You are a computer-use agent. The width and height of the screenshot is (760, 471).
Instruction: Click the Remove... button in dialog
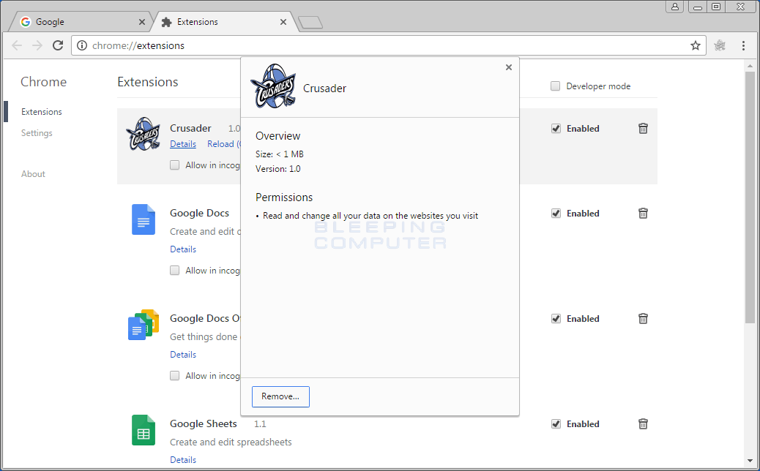[x=280, y=396]
